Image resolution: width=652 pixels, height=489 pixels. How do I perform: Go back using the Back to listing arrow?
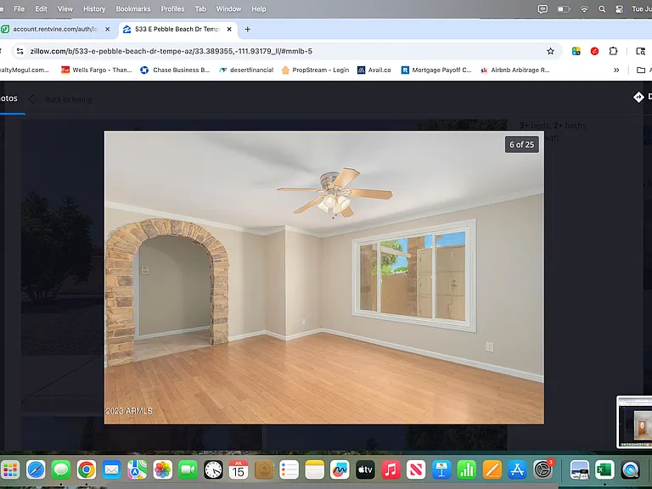click(31, 99)
